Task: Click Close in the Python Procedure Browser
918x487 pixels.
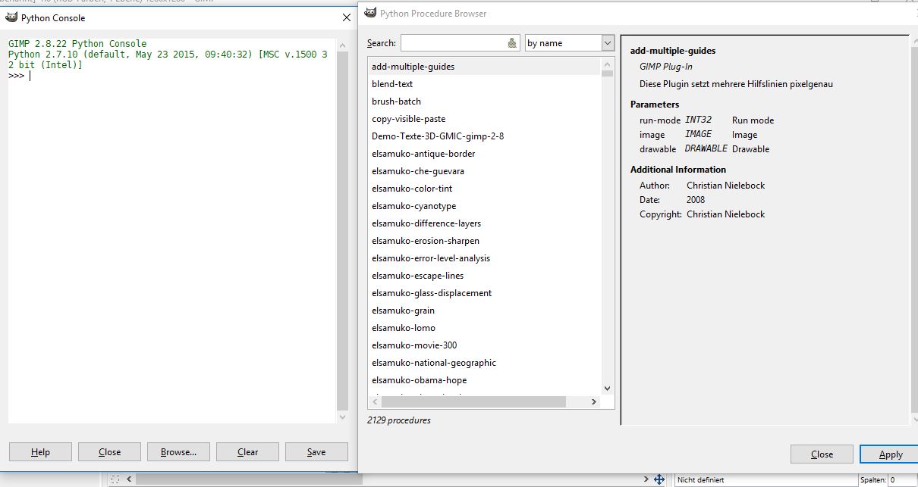Action: [822, 454]
